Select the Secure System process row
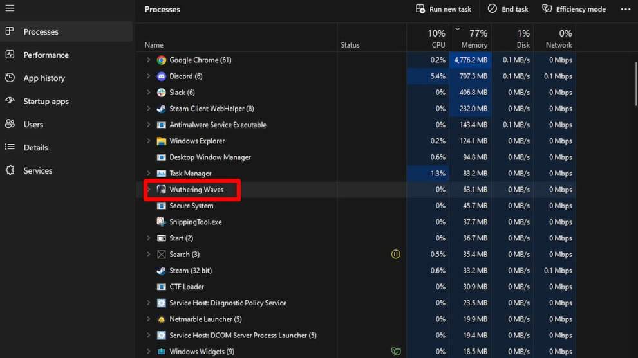The image size is (638, 358). tap(357, 206)
